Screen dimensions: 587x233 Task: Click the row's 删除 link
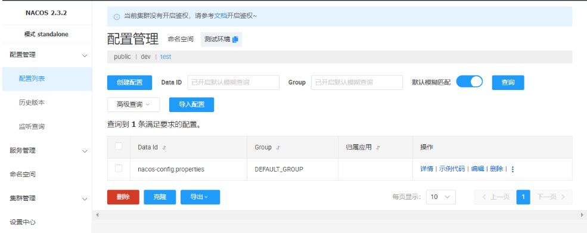point(496,169)
